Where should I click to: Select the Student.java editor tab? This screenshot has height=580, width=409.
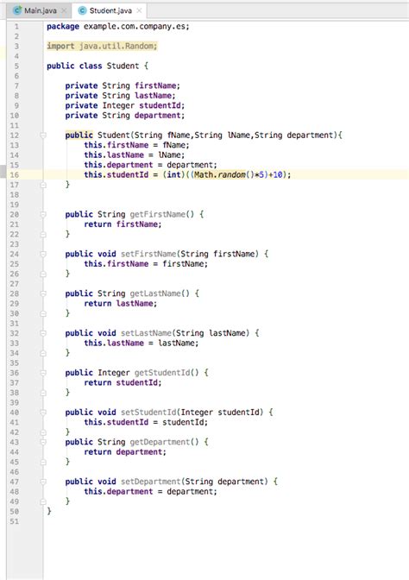(110, 10)
